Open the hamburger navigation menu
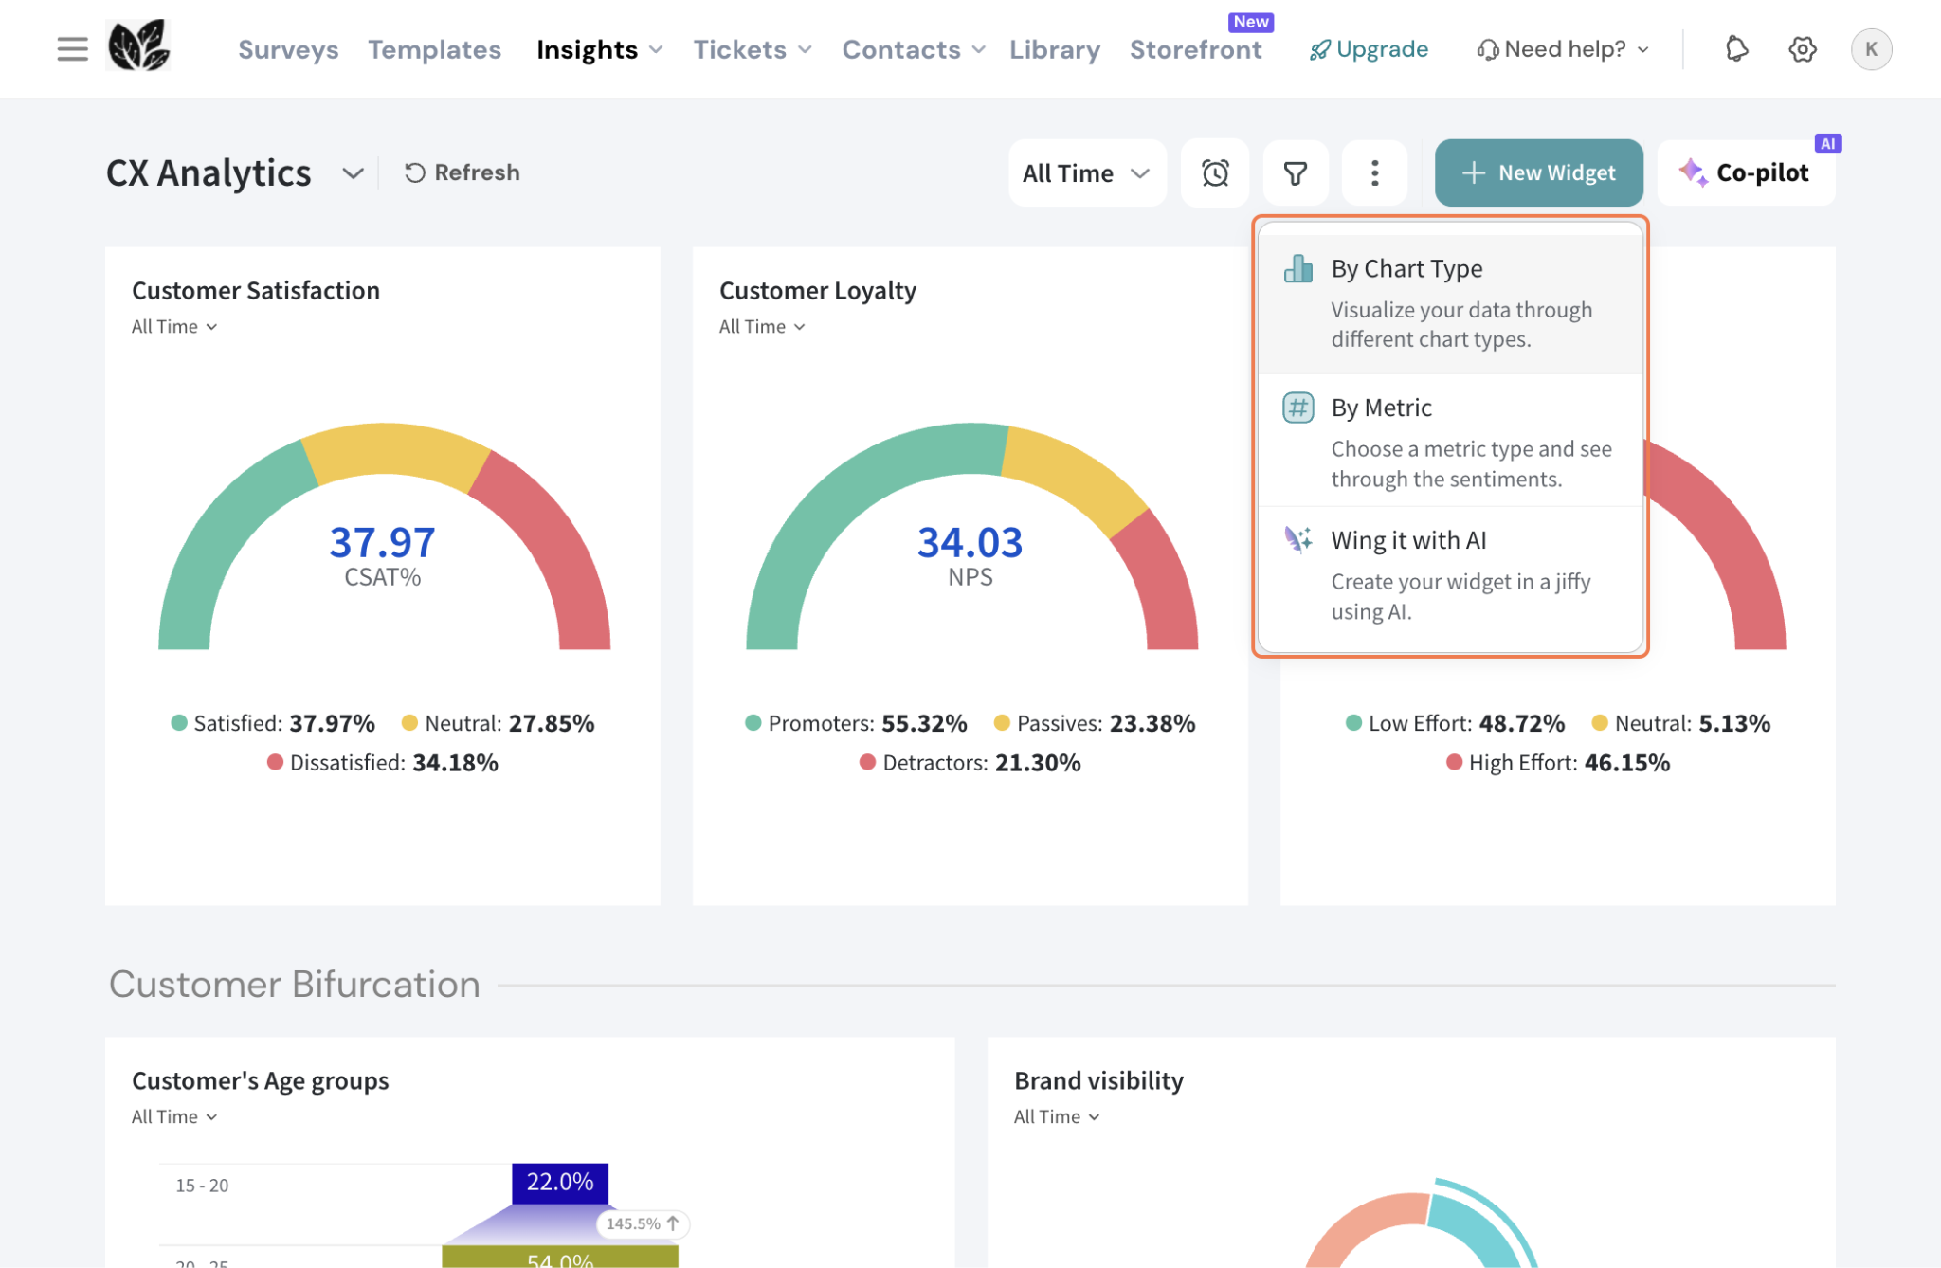The width and height of the screenshot is (1941, 1268). (x=72, y=49)
